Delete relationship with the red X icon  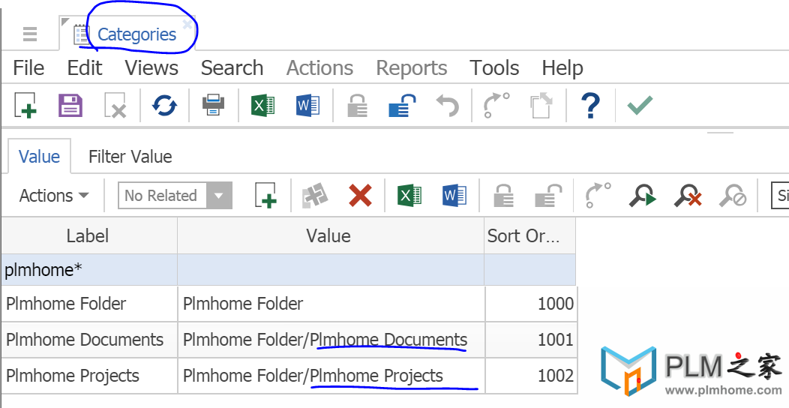pos(360,195)
